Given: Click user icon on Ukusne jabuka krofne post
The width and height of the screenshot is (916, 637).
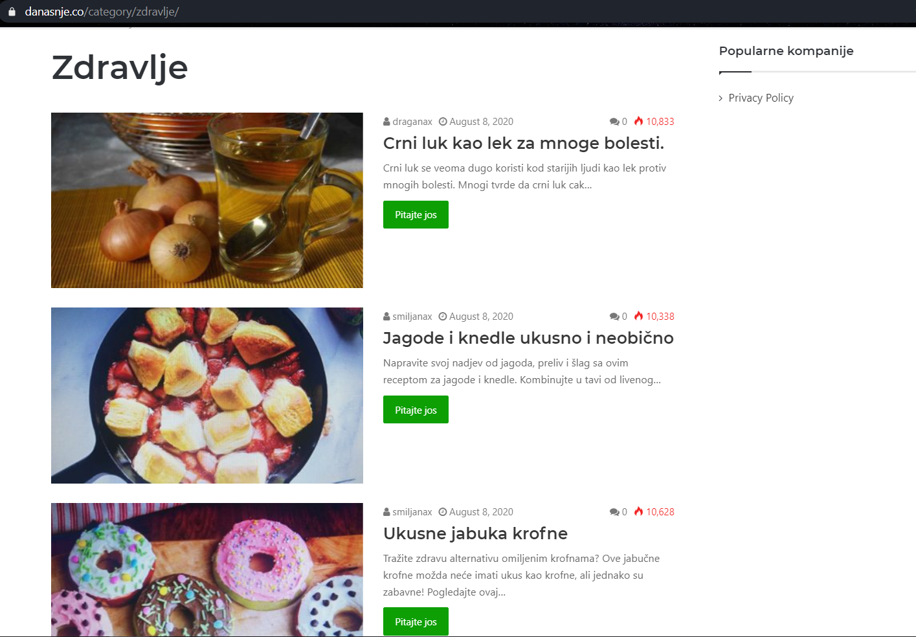Looking at the screenshot, I should coord(386,512).
